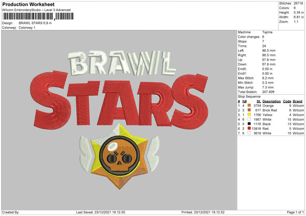The height and width of the screenshot is (216, 306).
Task: Click the 'Page 1 of 1' footer text
Action: 295,212
